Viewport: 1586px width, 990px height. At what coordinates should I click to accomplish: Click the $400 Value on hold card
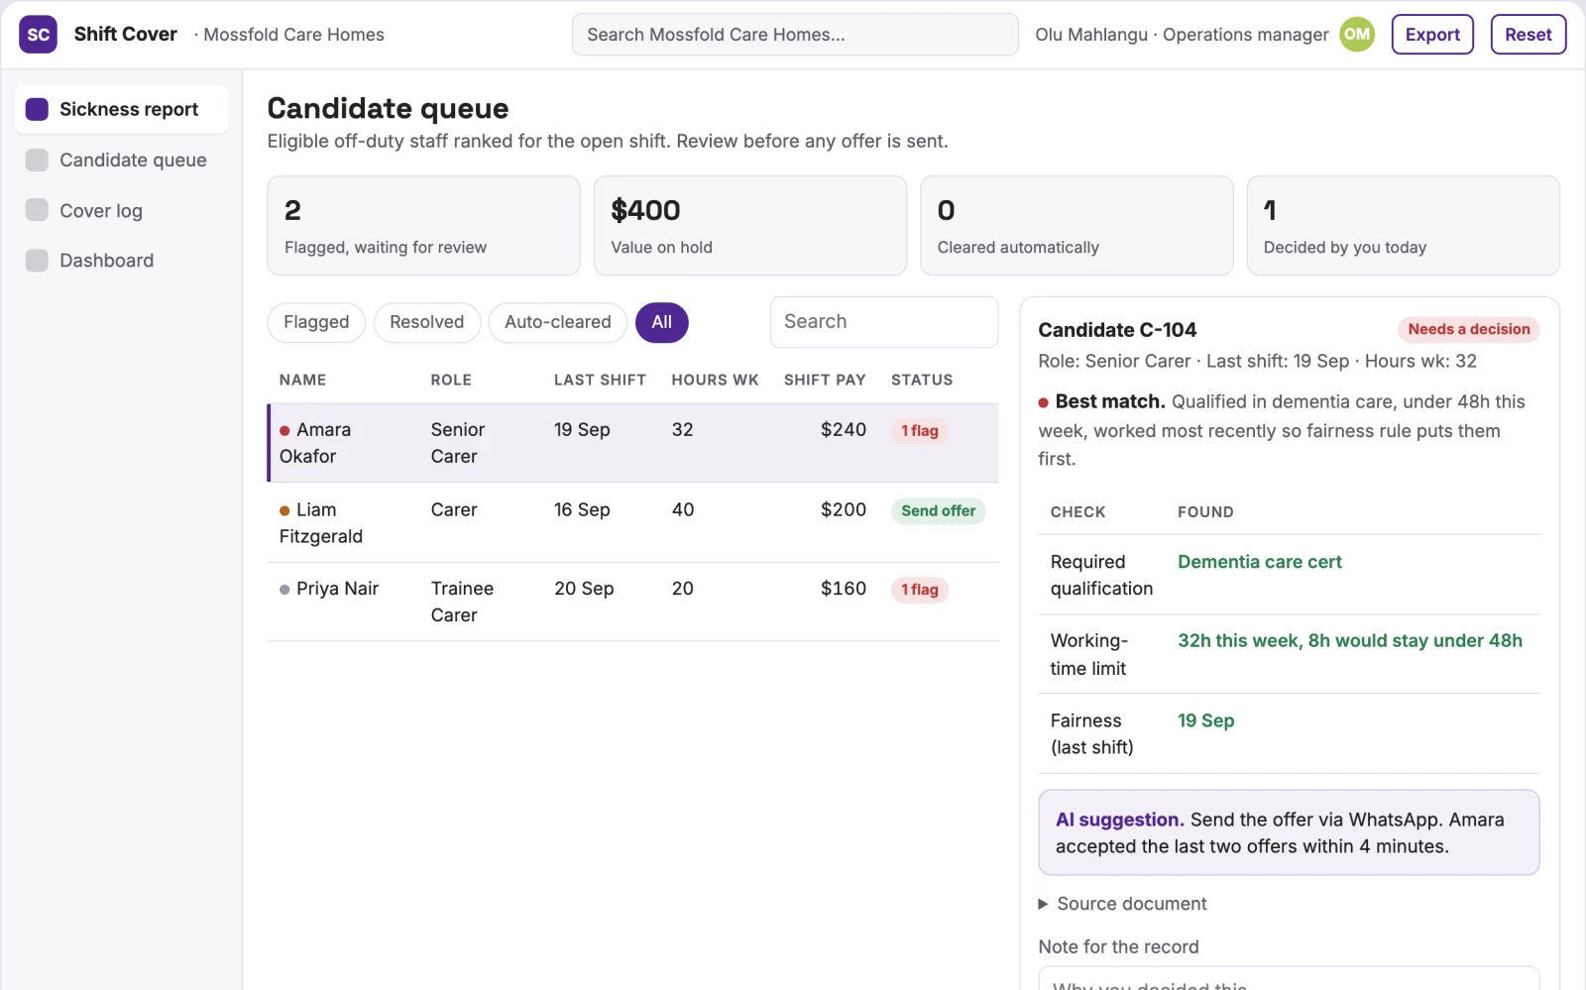coord(750,226)
